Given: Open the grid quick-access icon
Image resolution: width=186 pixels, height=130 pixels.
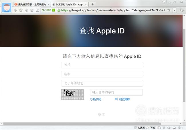Looking at the screenshot, I should coord(37,10).
